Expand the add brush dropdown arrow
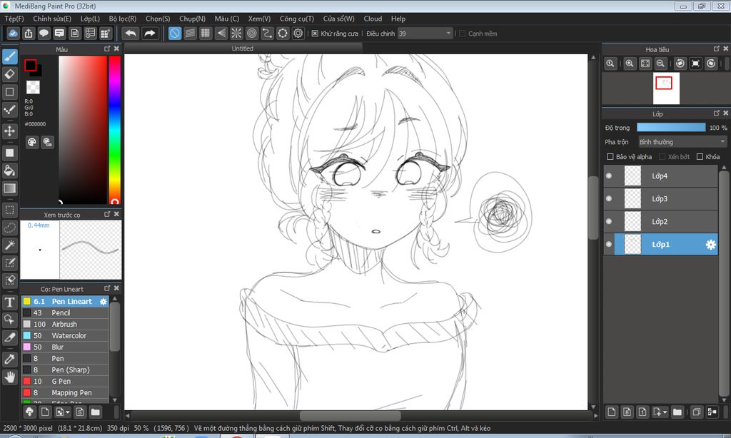Screen dimensions: 731x438 tap(68, 412)
